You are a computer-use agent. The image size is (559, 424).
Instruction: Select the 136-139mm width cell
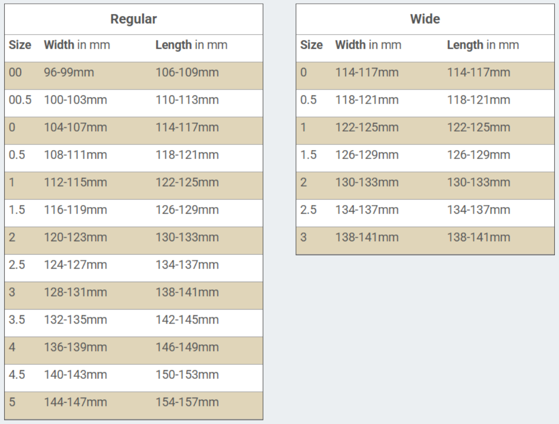tap(75, 347)
